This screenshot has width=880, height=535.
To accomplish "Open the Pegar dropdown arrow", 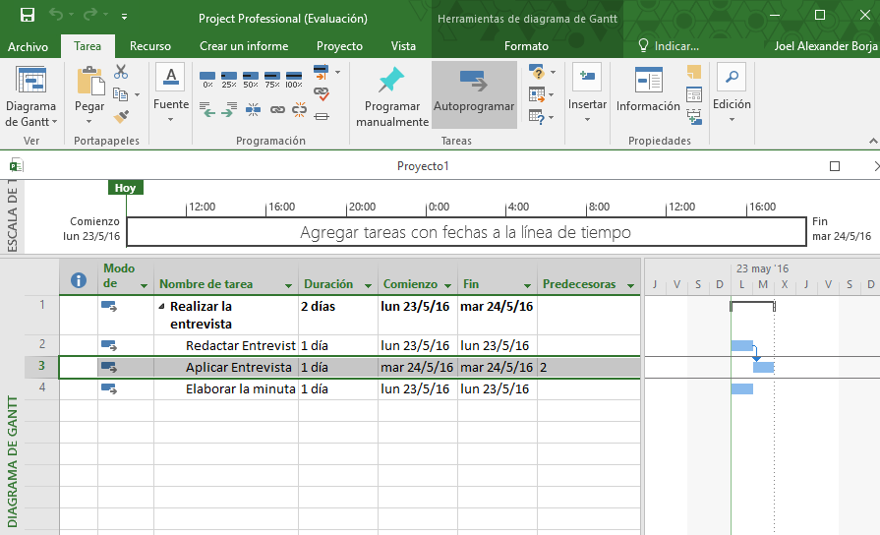I will tap(88, 122).
